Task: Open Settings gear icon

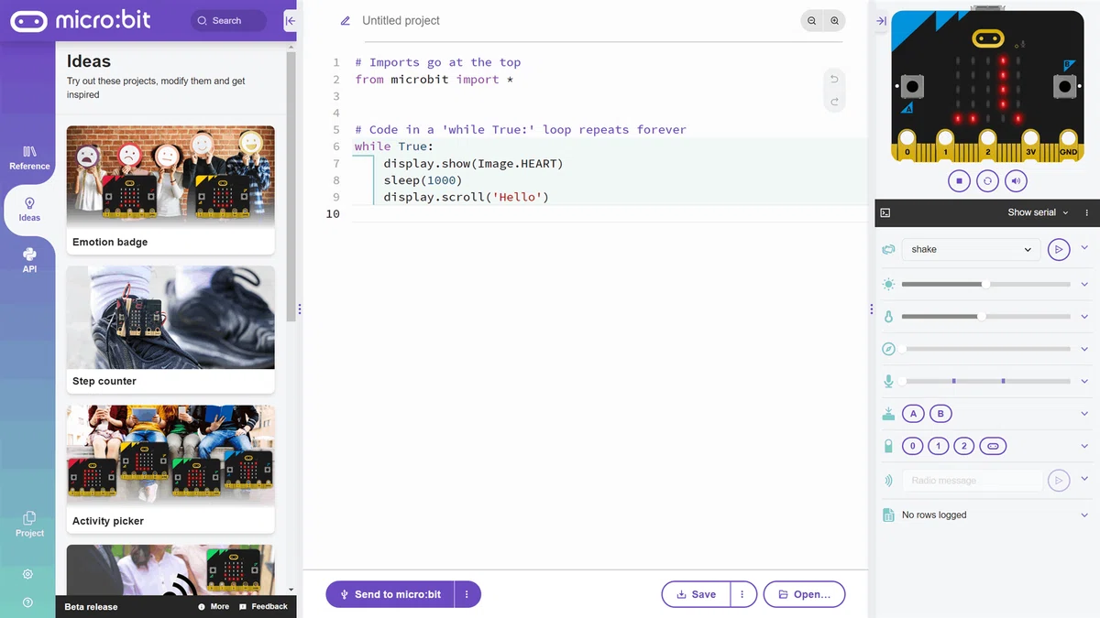Action: coord(27,574)
